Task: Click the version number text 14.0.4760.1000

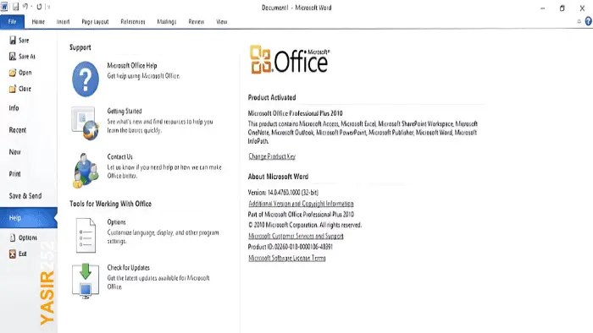Action: click(x=284, y=193)
